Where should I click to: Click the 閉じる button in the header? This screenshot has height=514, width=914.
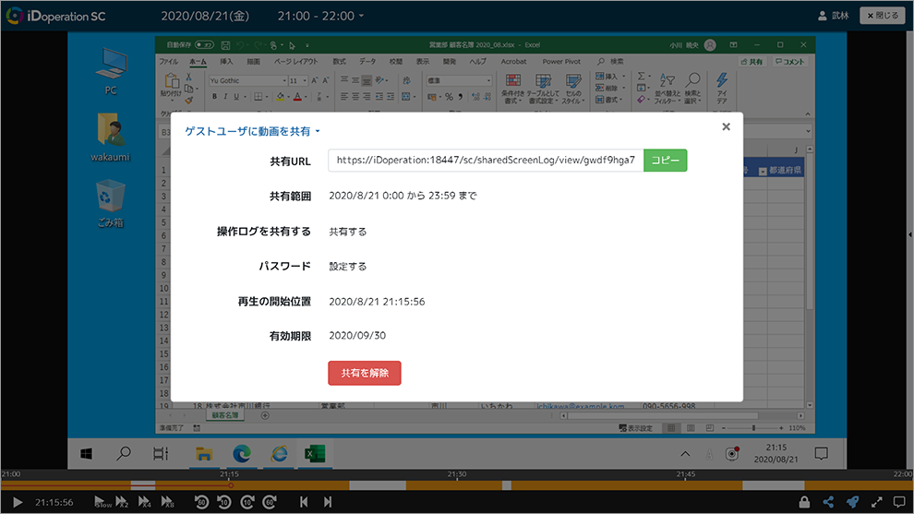tap(883, 16)
